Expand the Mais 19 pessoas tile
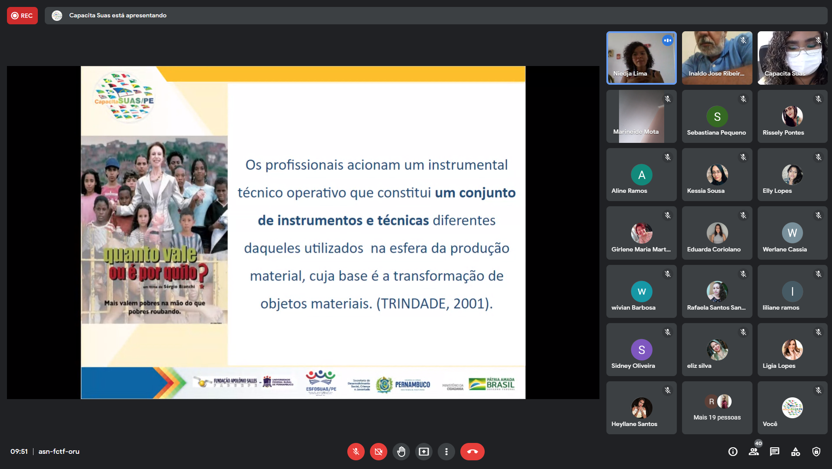Screen dimensions: 832x469 coord(717,408)
